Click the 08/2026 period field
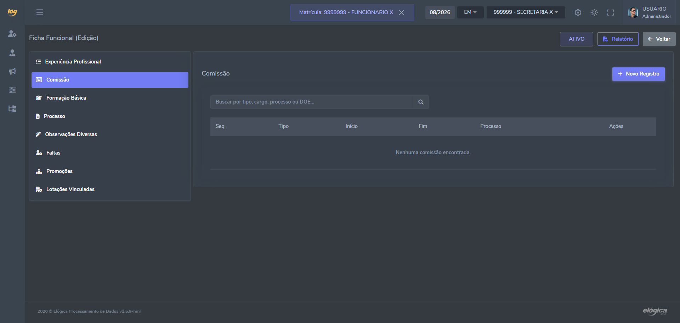680x323 pixels. tap(440, 12)
